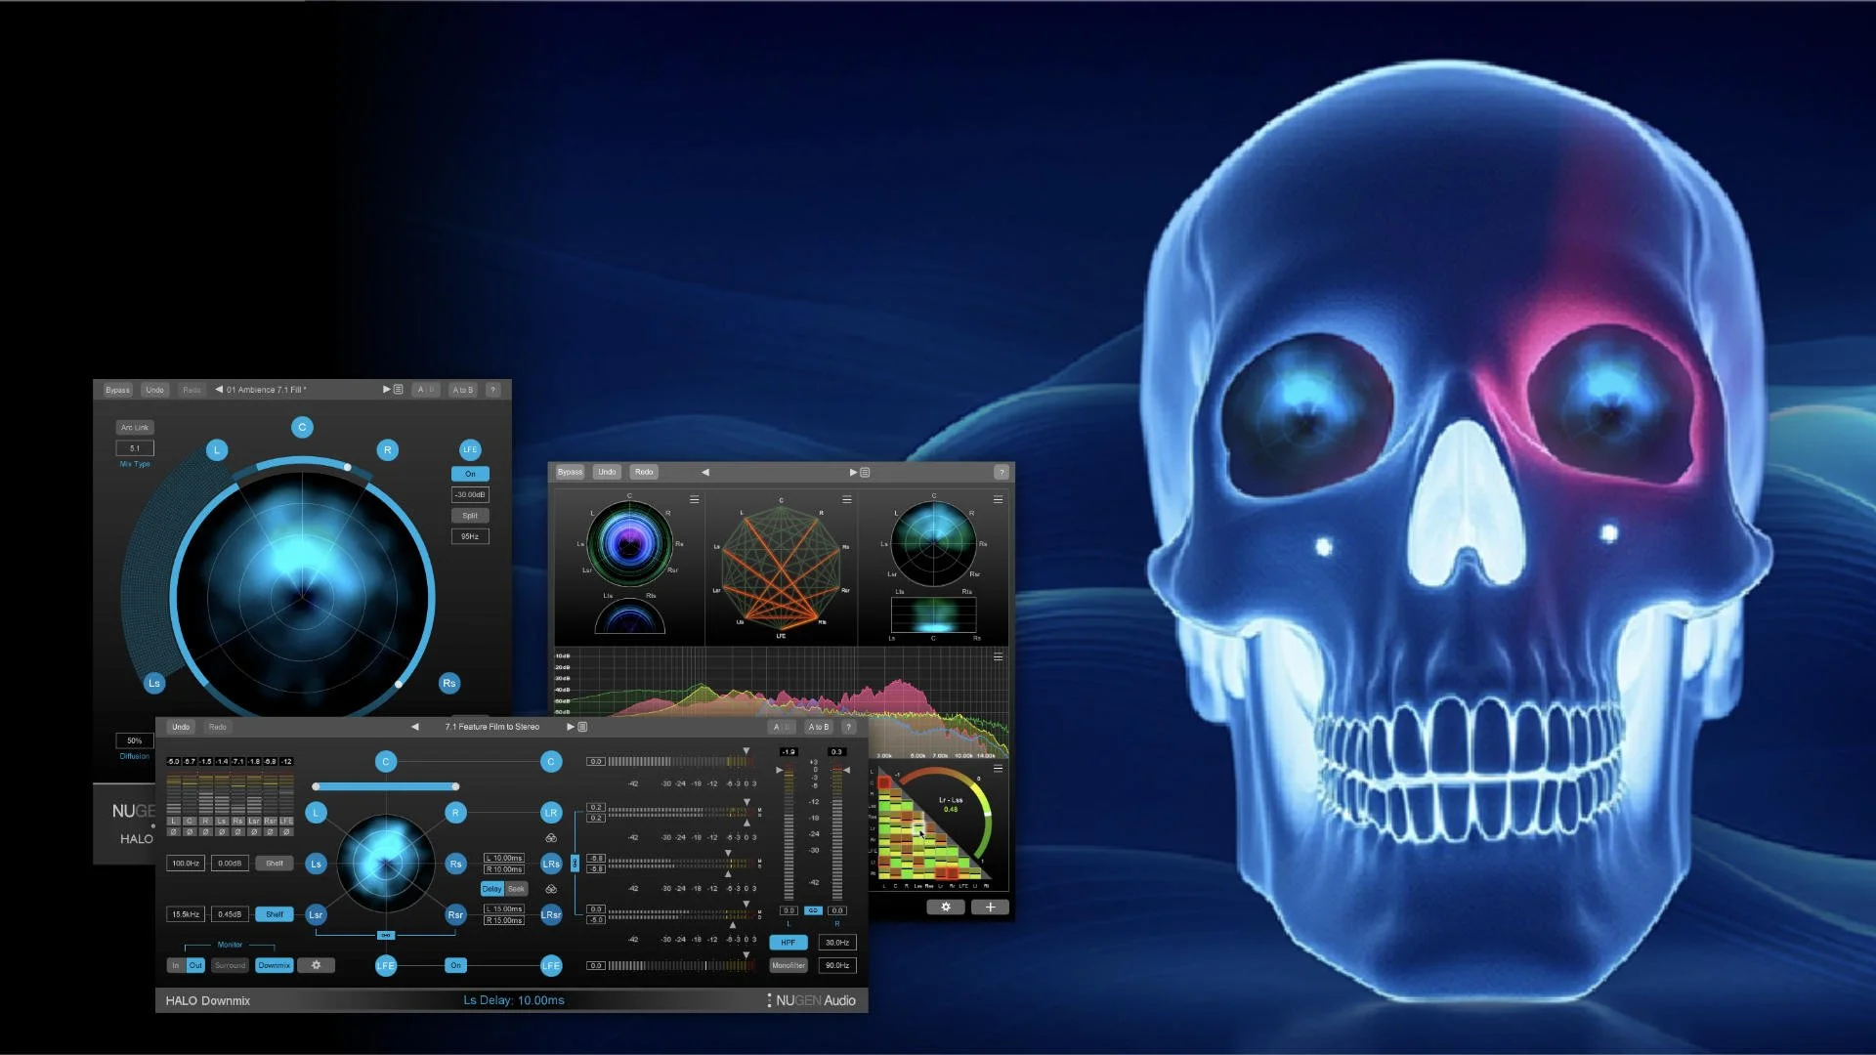This screenshot has height=1055, width=1876.
Task: Toggle LFE On button in upmix window
Action: pyautogui.click(x=470, y=474)
